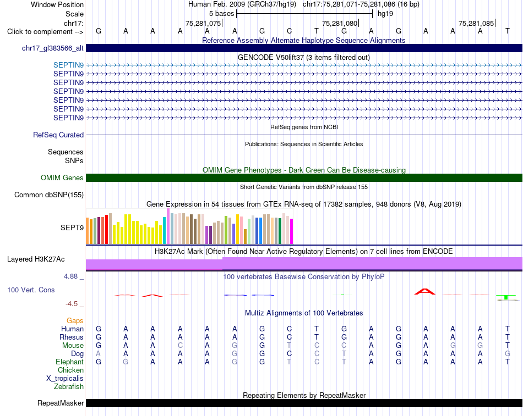Screen dimensions: 523x416
Task: Click the 'hg19' label beside the scale bar
Action: click(x=385, y=14)
